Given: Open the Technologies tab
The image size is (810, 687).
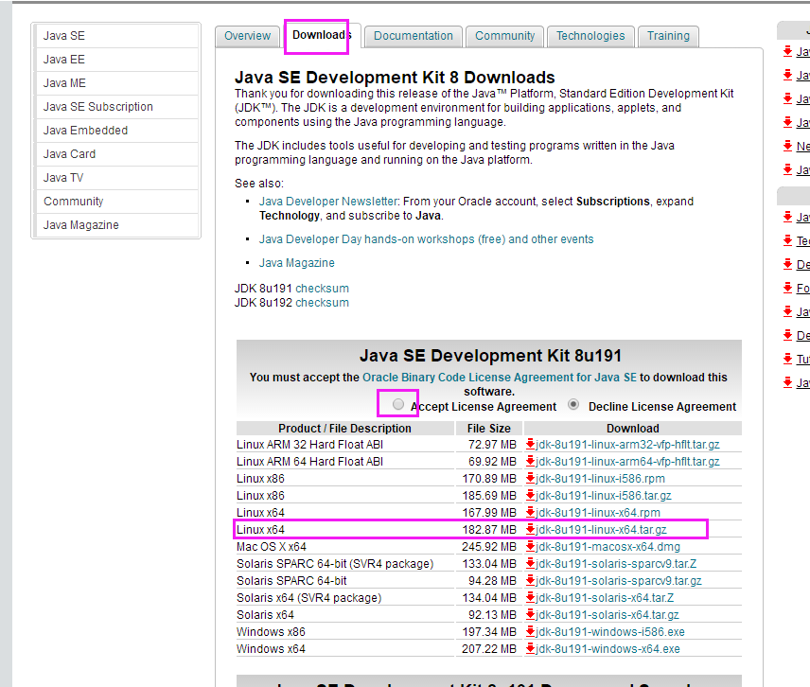Looking at the screenshot, I should tap(590, 36).
